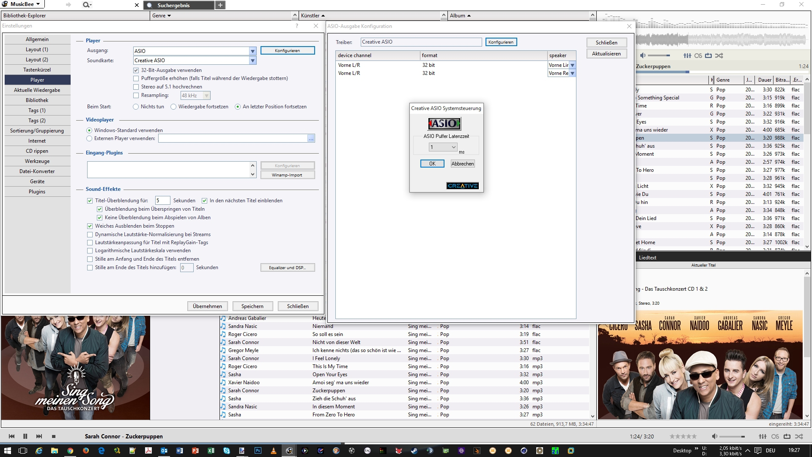Open Chrome from the taskbar
The width and height of the screenshot is (812, 457).
[70, 451]
